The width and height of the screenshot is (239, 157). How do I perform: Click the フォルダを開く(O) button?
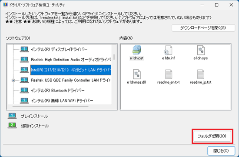212,136
